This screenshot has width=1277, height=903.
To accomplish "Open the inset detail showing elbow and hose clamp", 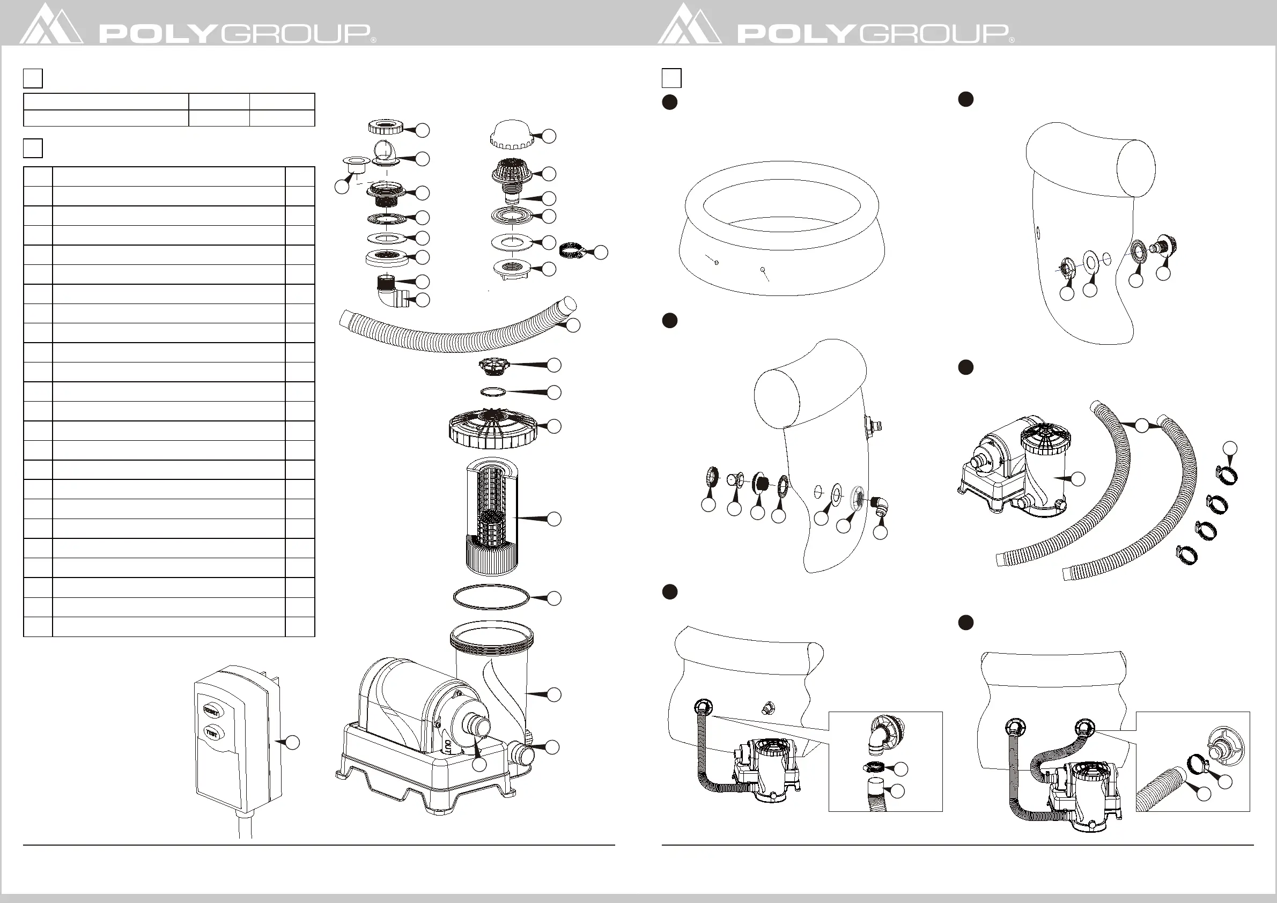I will pyautogui.click(x=885, y=761).
